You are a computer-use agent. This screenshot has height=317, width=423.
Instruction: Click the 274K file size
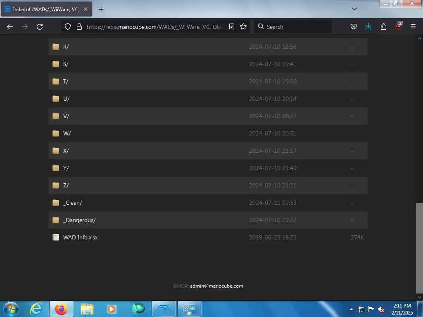click(357, 237)
